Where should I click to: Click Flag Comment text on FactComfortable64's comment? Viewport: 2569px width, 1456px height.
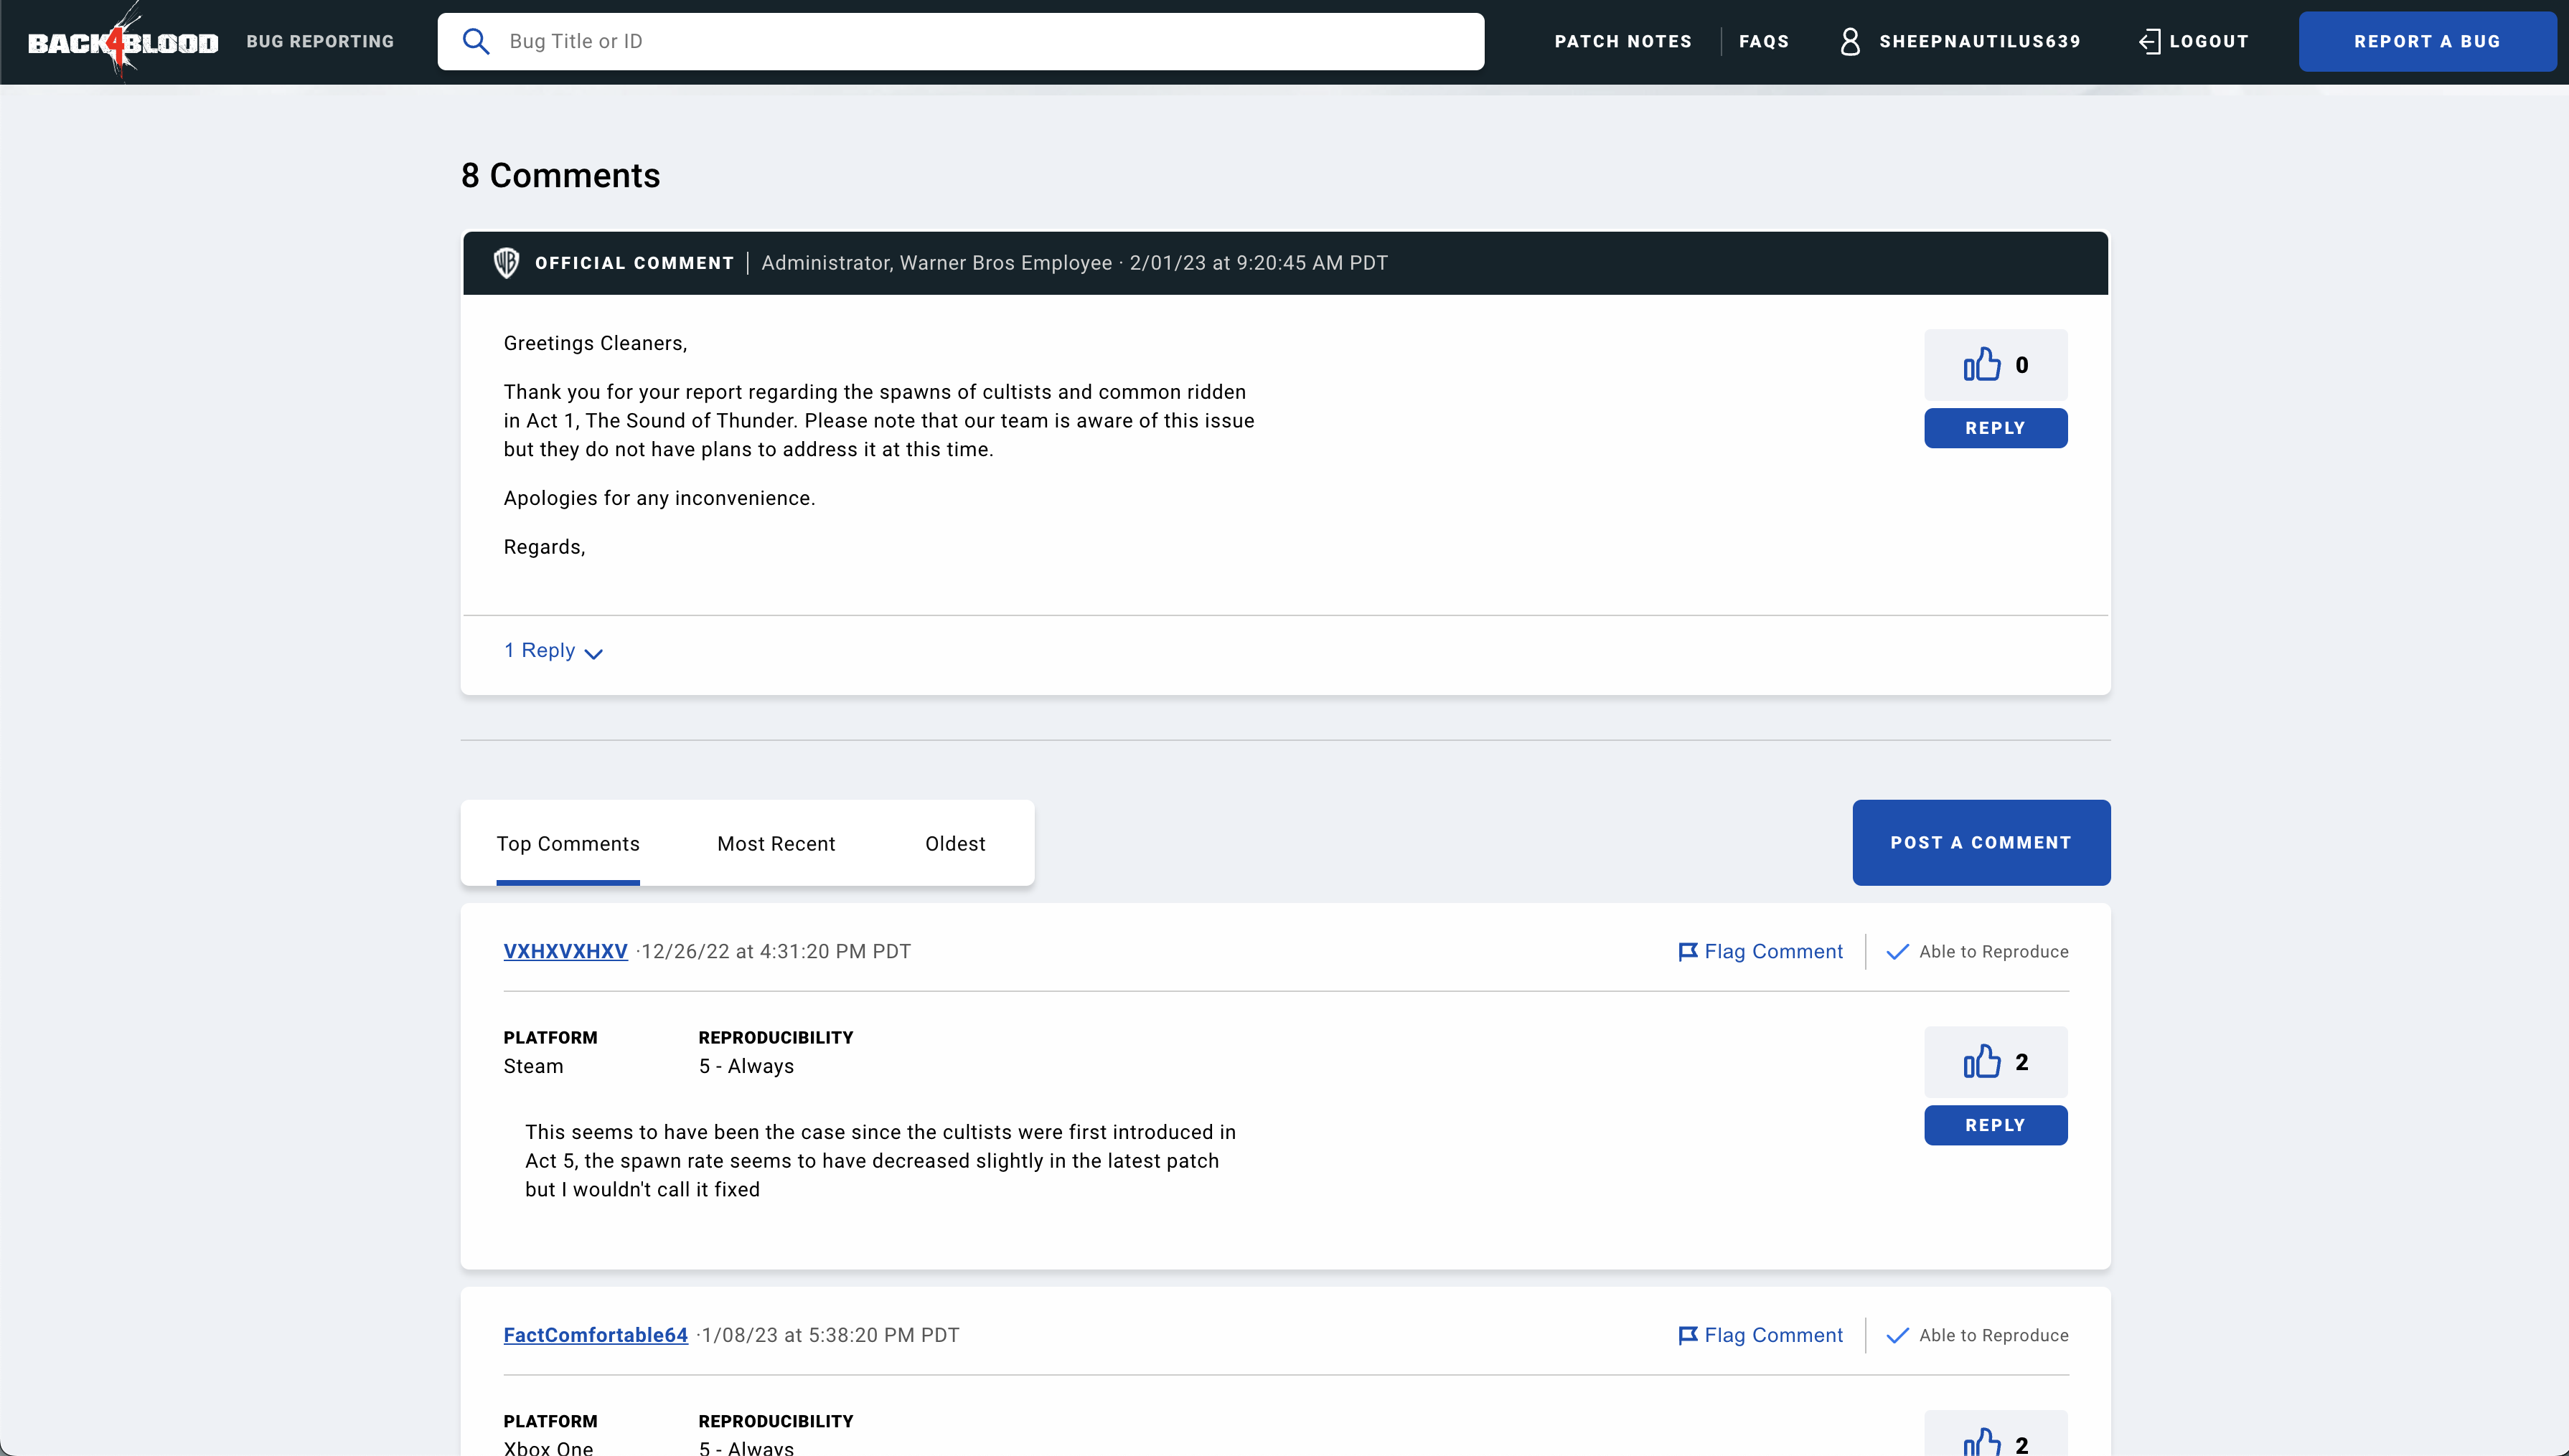coord(1774,1335)
